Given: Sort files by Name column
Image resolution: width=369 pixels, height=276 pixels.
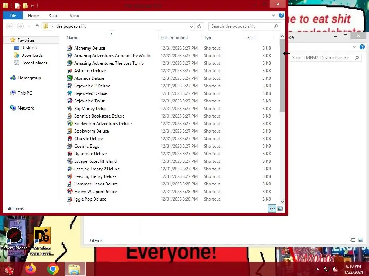Looking at the screenshot, I should 72,37.
